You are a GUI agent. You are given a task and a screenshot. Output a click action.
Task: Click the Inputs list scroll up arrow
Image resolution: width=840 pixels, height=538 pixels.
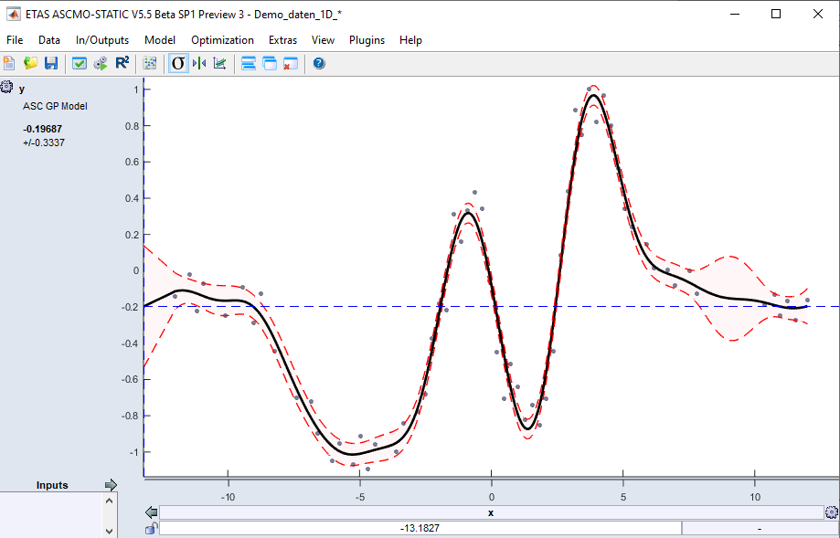(x=110, y=501)
